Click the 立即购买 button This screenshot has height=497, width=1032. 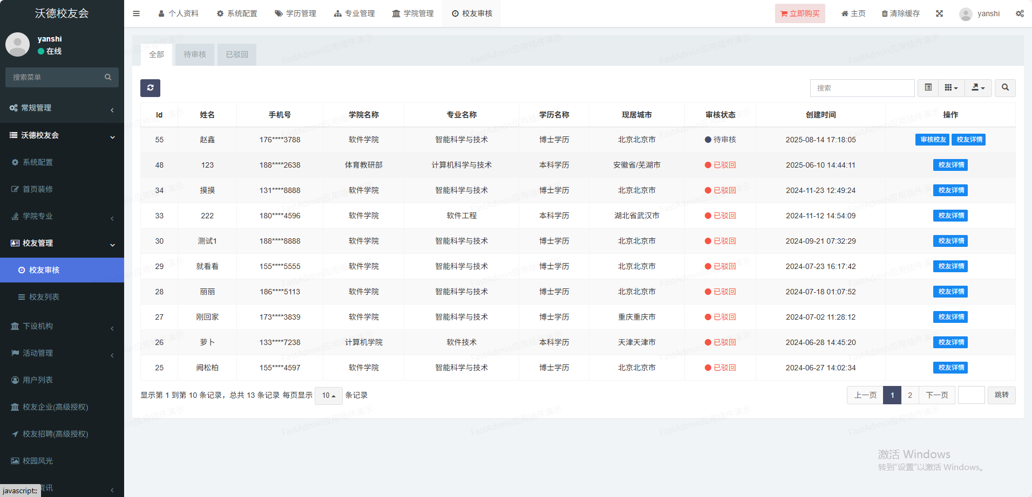[799, 13]
